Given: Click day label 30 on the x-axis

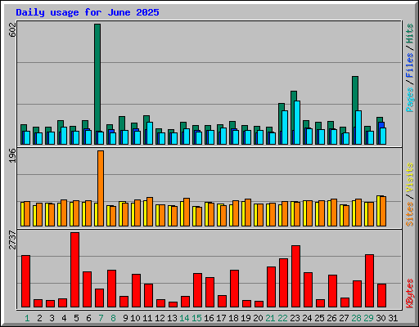Looking at the screenshot, I should coord(381,318).
